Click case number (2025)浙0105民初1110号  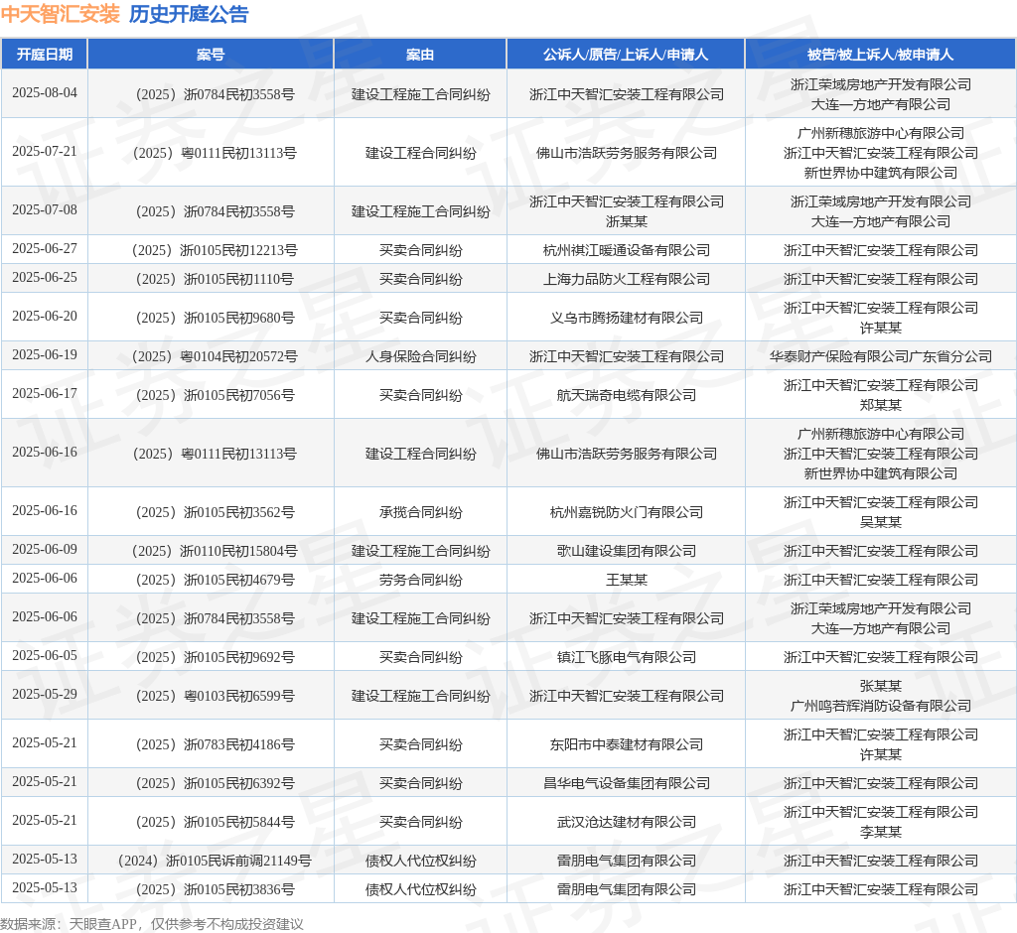[x=215, y=279]
